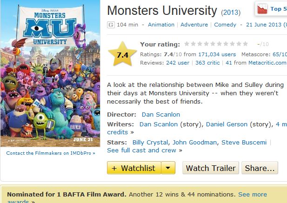
Task: Open the Comedy genre link
Action: pos(225,25)
